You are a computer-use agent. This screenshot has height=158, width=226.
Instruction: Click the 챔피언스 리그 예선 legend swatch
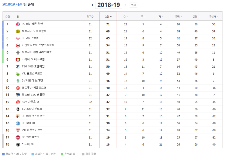[33, 154]
